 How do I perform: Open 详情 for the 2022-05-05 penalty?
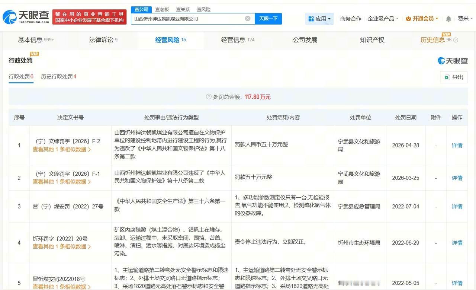click(457, 283)
